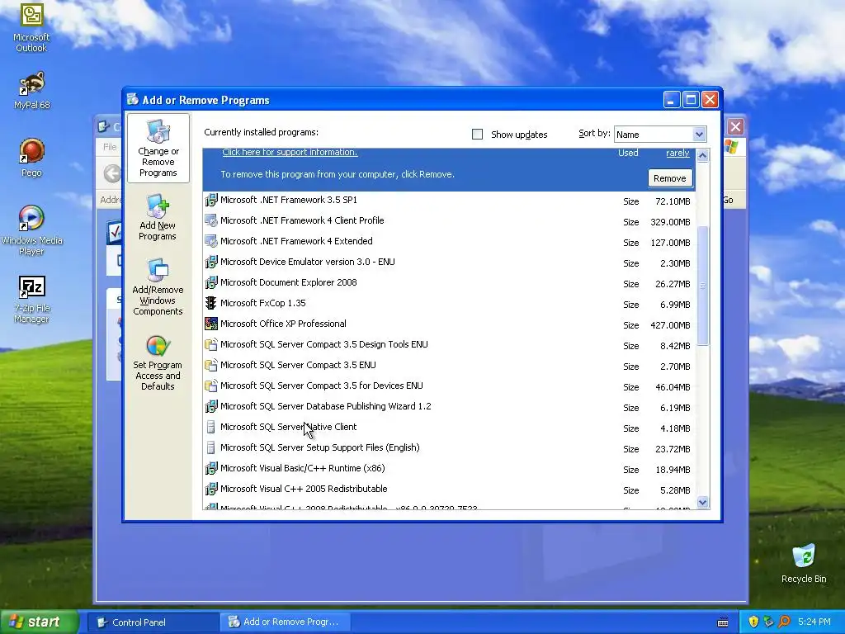
Task: Click the Microsoft Office XP Professional icon
Action: (211, 324)
